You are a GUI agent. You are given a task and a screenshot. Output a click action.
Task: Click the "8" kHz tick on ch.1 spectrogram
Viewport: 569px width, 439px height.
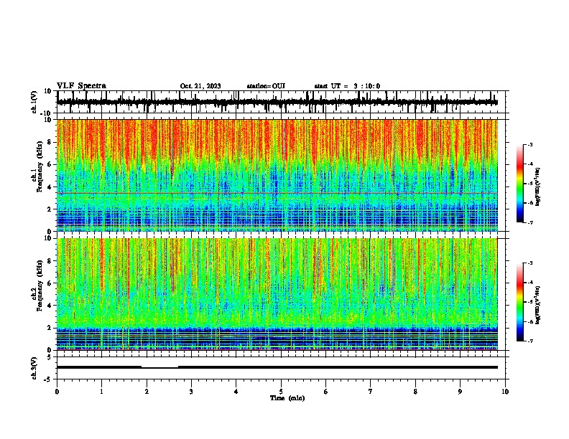tap(50, 142)
